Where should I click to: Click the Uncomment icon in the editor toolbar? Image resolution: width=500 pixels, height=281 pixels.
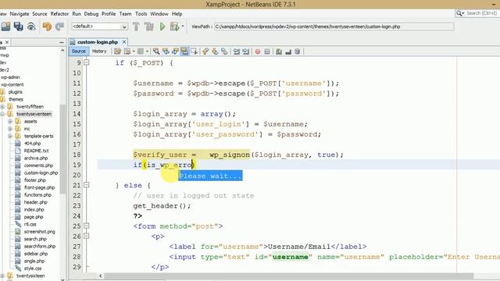[288, 52]
